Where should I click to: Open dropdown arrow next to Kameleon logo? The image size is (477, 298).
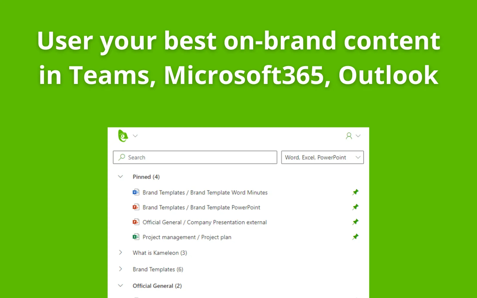135,136
